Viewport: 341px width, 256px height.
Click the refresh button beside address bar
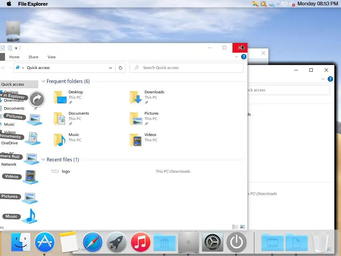(x=121, y=68)
